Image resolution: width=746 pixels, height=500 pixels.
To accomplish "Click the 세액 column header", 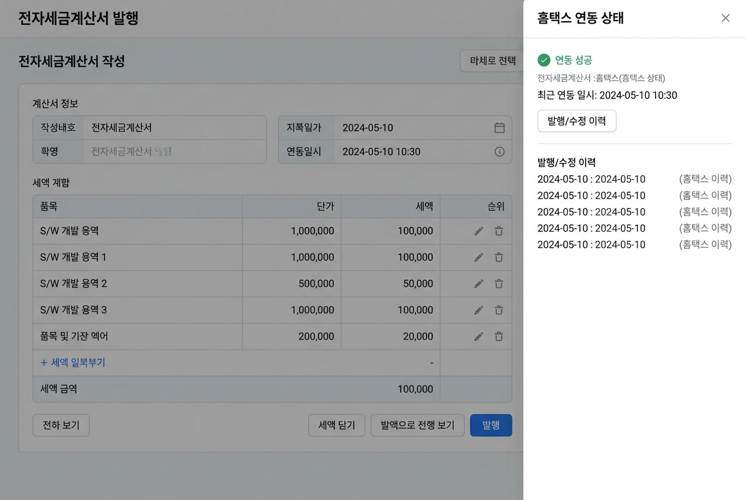I will pyautogui.click(x=391, y=206).
